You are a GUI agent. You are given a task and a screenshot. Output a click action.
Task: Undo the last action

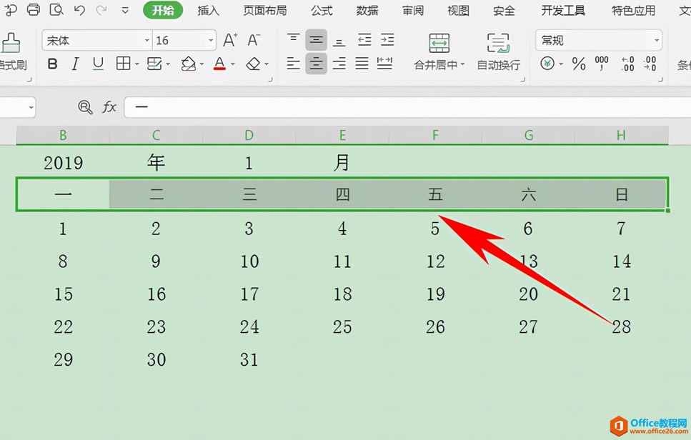[x=79, y=10]
